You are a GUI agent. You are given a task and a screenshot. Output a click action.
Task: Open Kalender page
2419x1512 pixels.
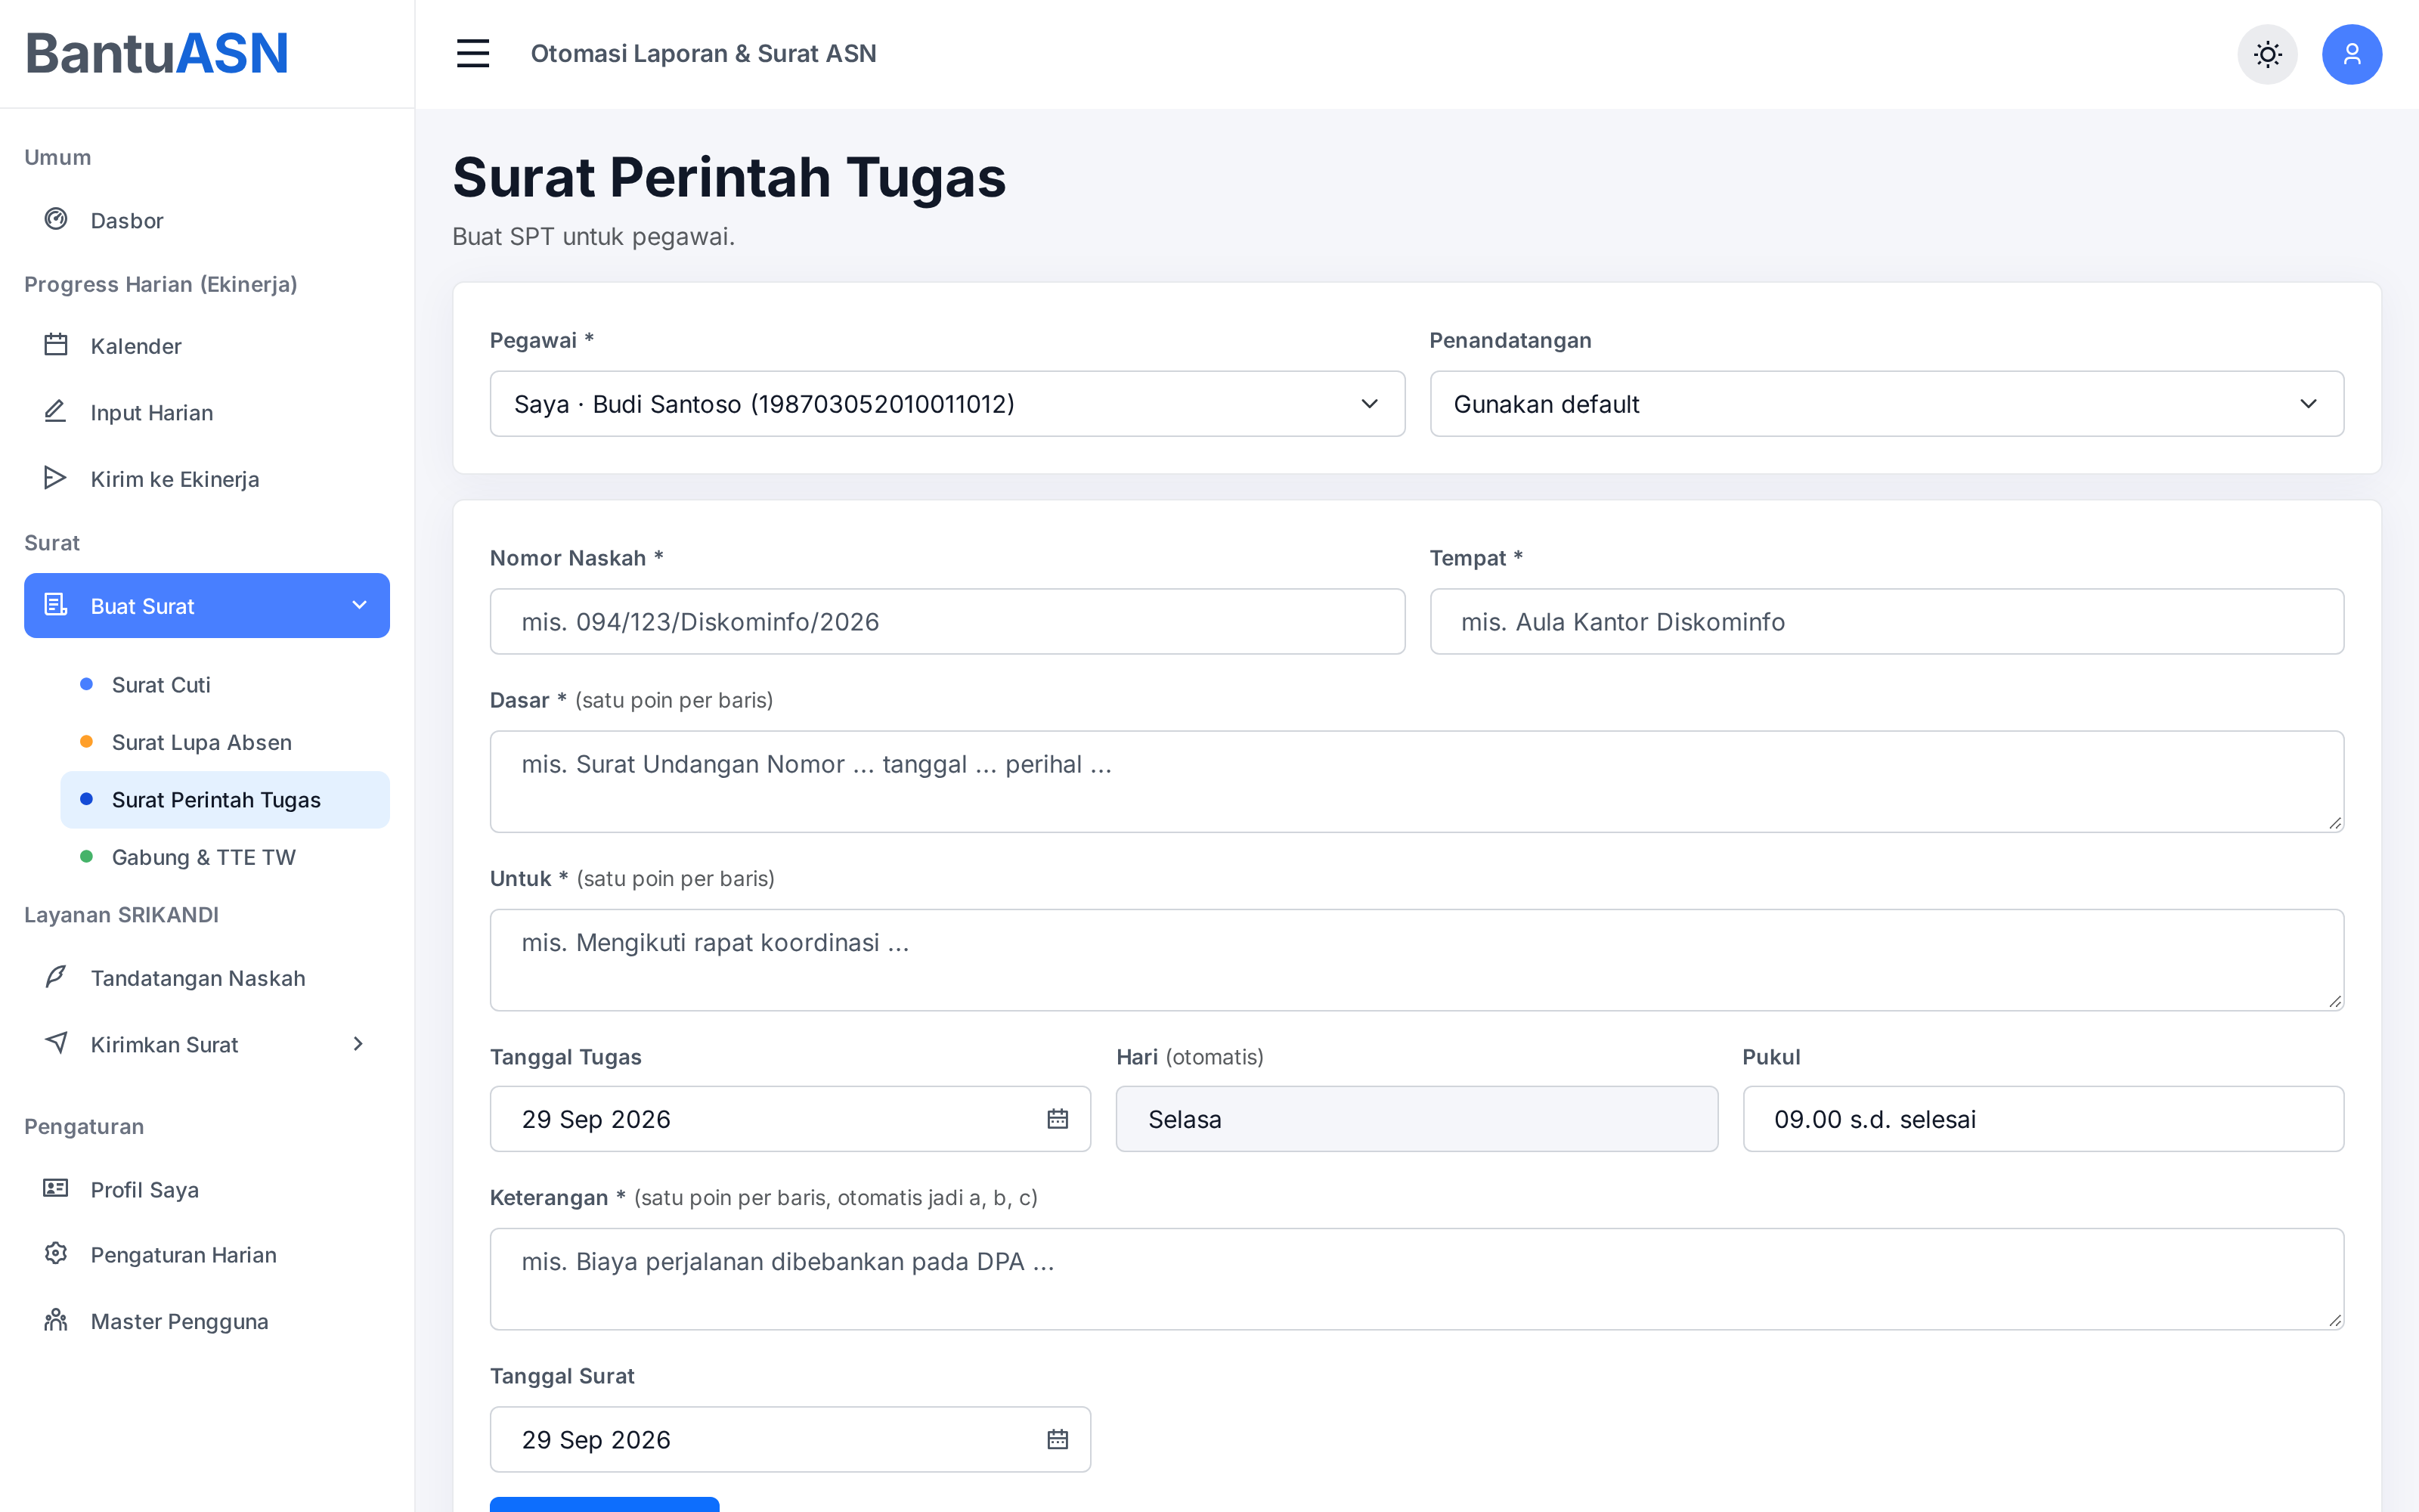pos(207,346)
